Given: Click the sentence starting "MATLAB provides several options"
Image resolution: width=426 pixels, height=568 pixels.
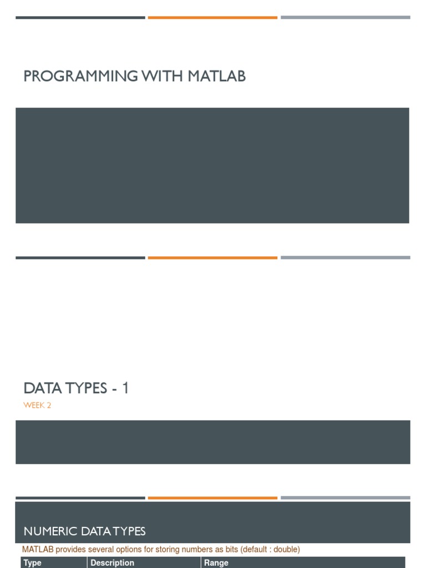Looking at the screenshot, I should tap(161, 549).
